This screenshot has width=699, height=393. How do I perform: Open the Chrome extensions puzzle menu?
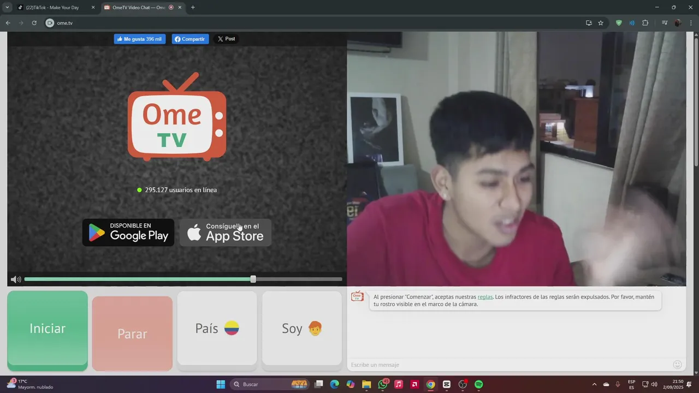[645, 23]
